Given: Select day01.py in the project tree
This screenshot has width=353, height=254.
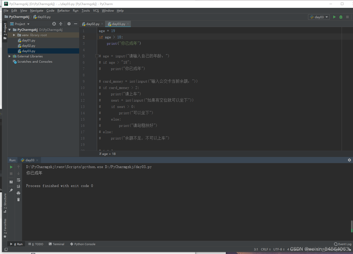Looking at the screenshot, I should pos(29,40).
